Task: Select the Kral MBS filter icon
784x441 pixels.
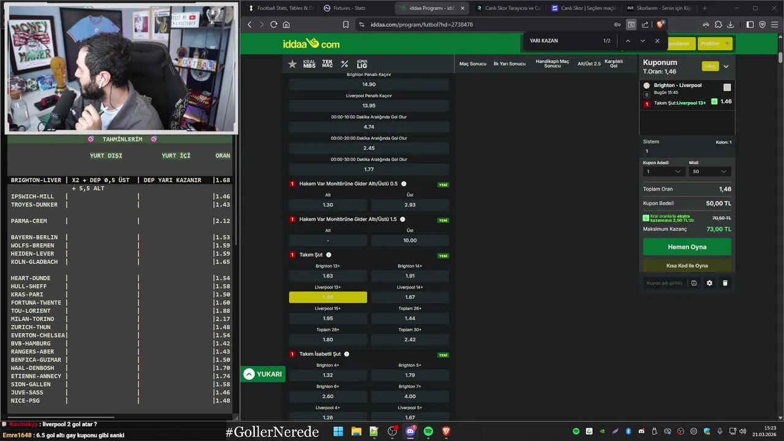Action: pyautogui.click(x=309, y=64)
